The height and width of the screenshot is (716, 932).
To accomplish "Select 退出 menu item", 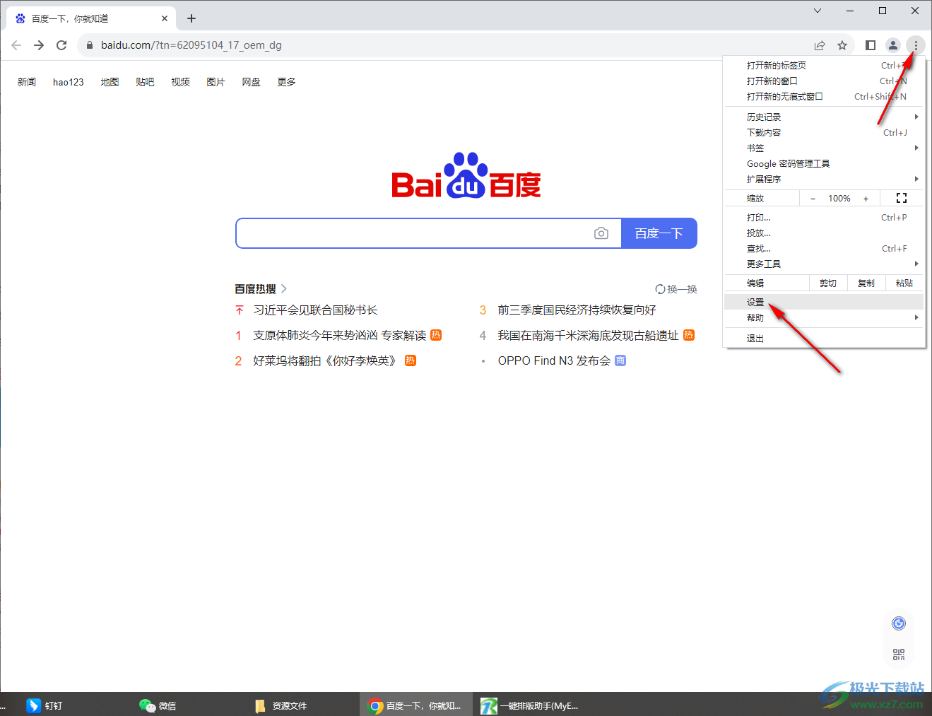I will click(x=825, y=339).
